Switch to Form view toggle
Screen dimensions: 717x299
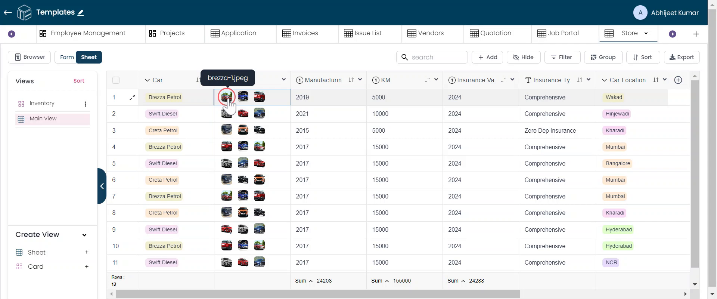coord(66,57)
